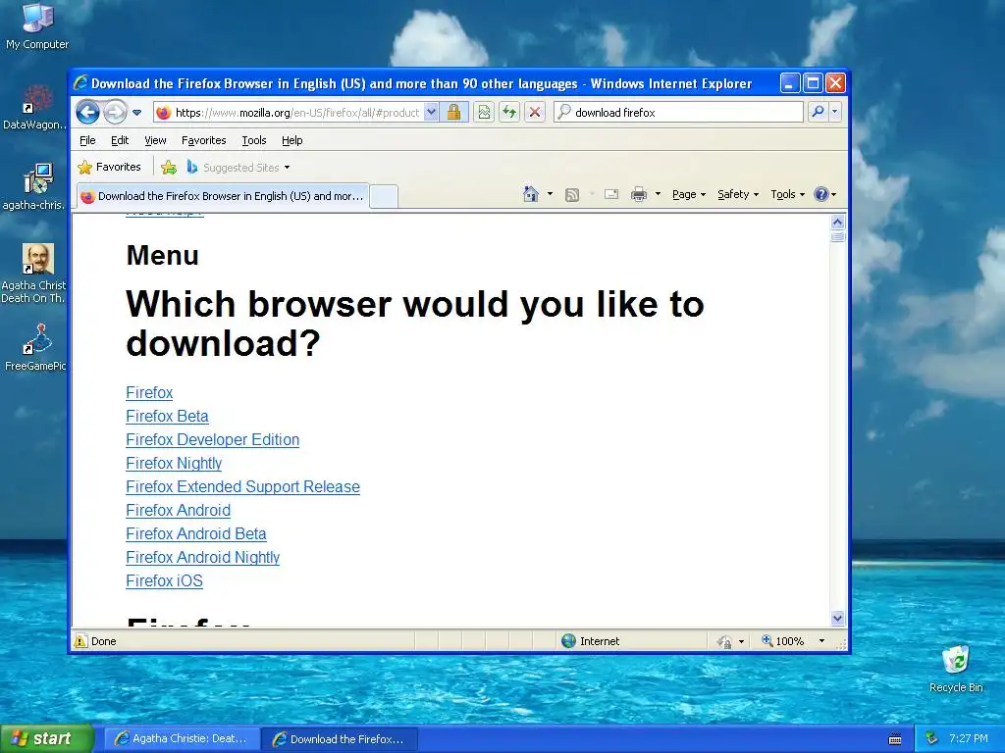Screen dimensions: 1005x753
Task: Click Download the Firefox taskbar button
Action: pyautogui.click(x=340, y=739)
